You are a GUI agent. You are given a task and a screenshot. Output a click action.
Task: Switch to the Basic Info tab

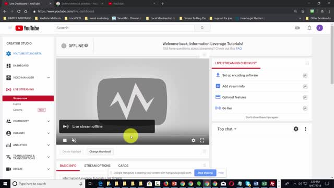68,166
